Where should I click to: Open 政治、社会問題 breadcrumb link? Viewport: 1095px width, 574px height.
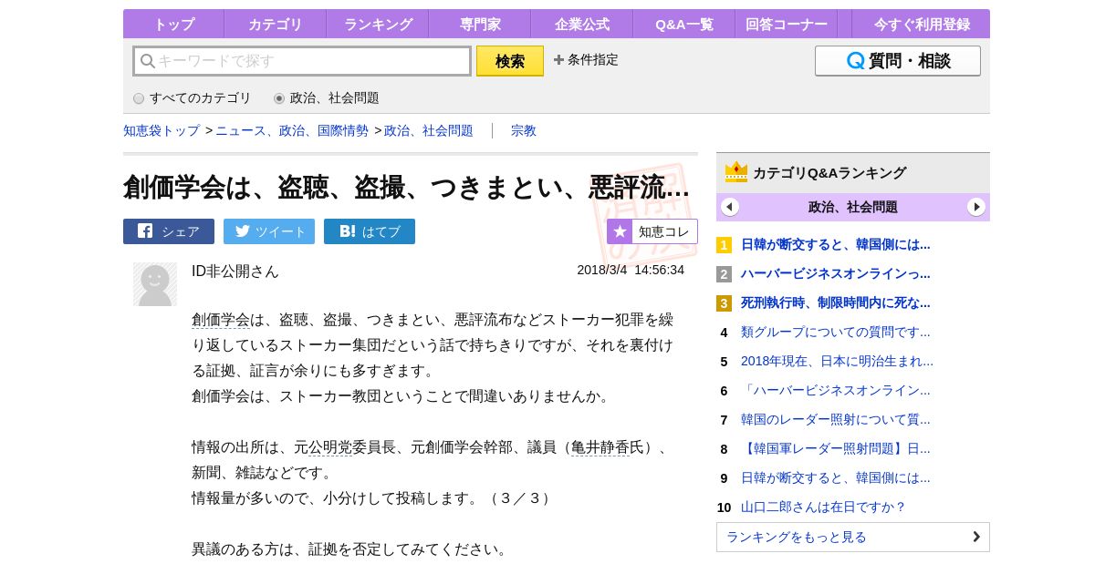pos(429,130)
